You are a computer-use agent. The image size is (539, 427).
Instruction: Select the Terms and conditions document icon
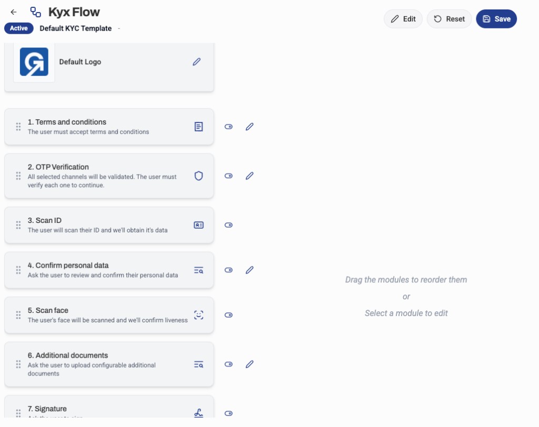click(198, 126)
